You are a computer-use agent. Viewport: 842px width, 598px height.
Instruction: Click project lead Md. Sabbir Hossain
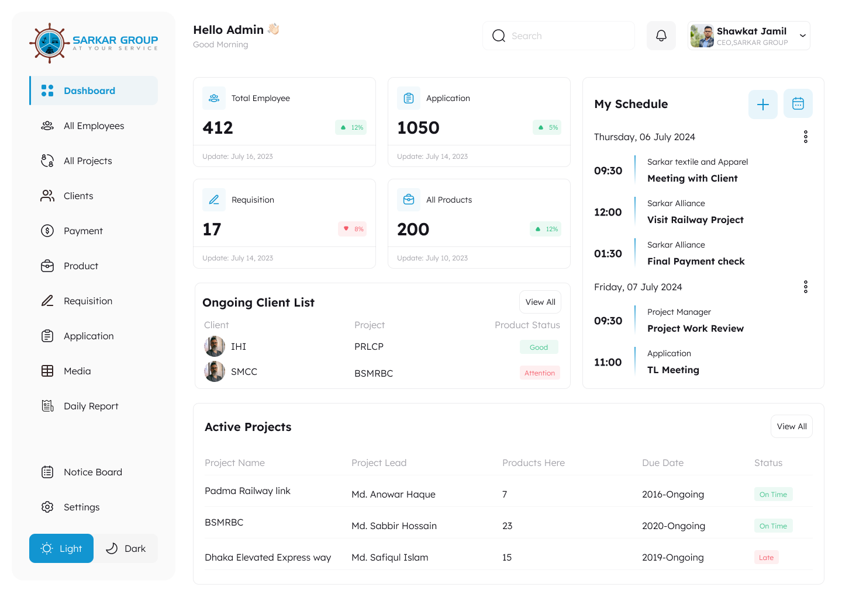(x=394, y=526)
